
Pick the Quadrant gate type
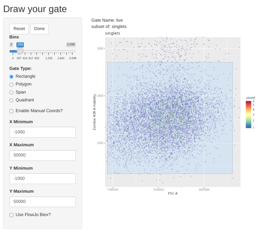pyautogui.click(x=12, y=100)
